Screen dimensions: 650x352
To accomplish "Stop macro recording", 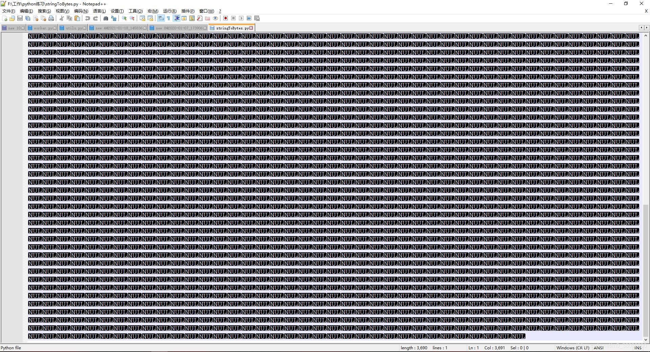I will pyautogui.click(x=233, y=18).
